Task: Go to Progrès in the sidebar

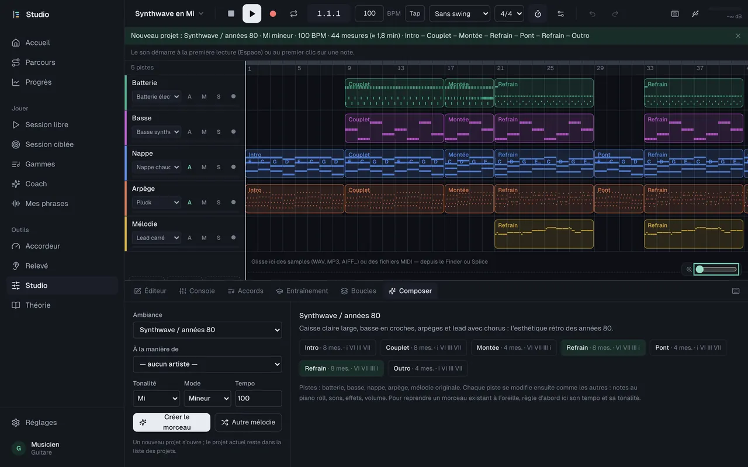Action: (x=62, y=82)
